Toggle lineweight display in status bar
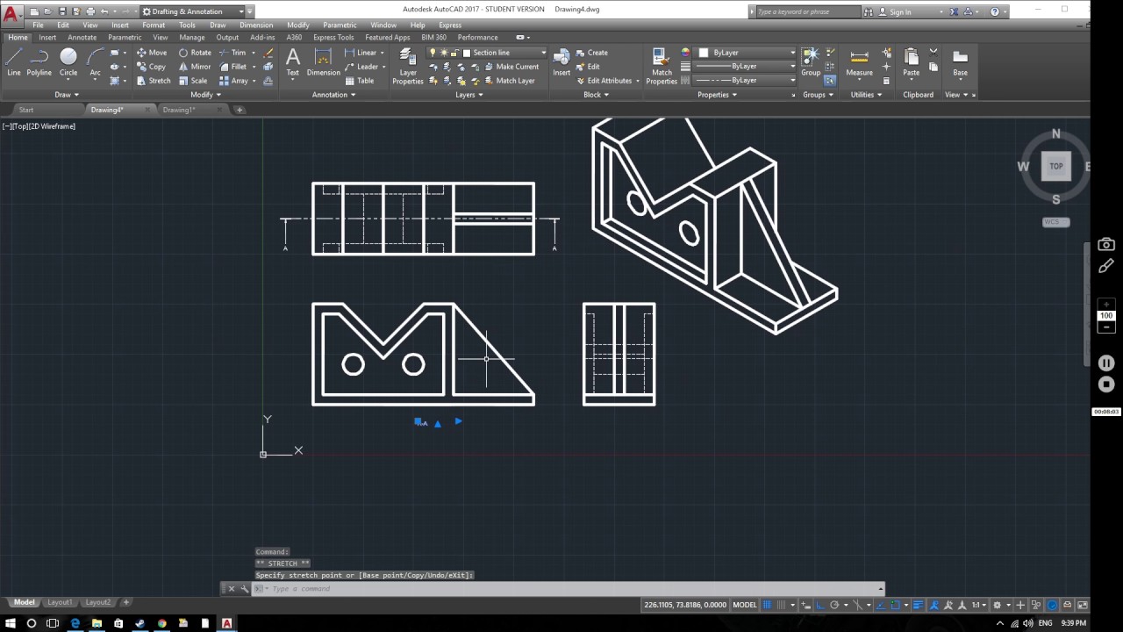Viewport: 1123px width, 632px height. (918, 605)
